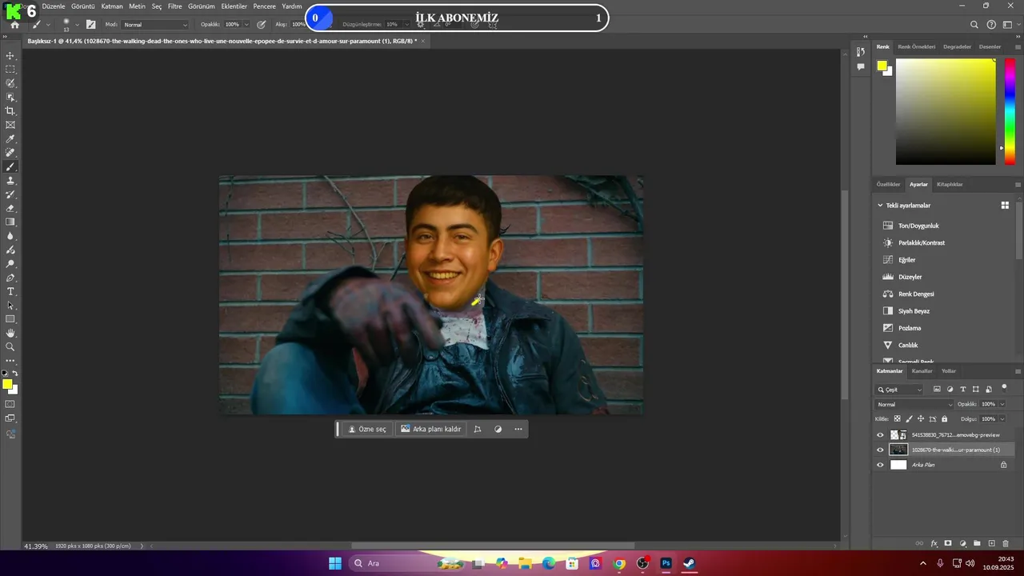
Task: Select the Eyedropper tool
Action: 10,139
